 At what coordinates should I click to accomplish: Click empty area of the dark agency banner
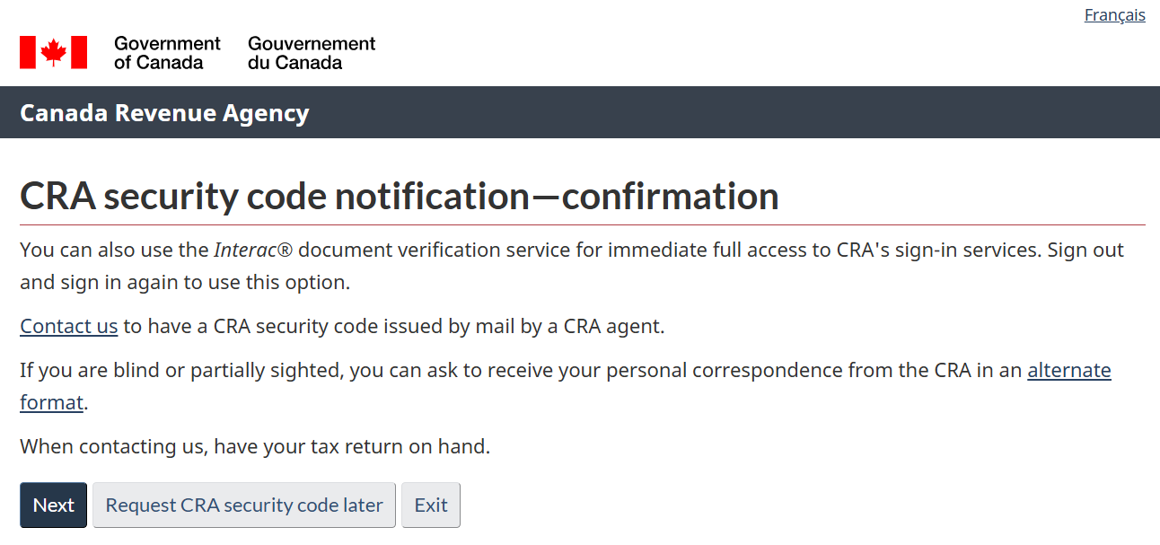(x=718, y=113)
